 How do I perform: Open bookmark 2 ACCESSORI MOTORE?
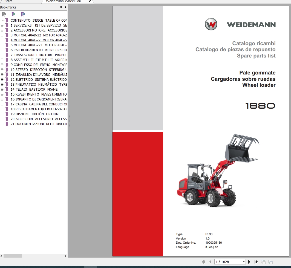[39, 30]
